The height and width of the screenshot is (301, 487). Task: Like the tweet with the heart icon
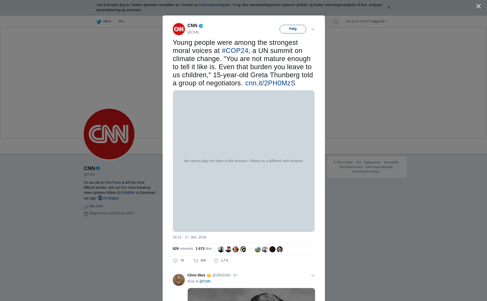tap(216, 261)
